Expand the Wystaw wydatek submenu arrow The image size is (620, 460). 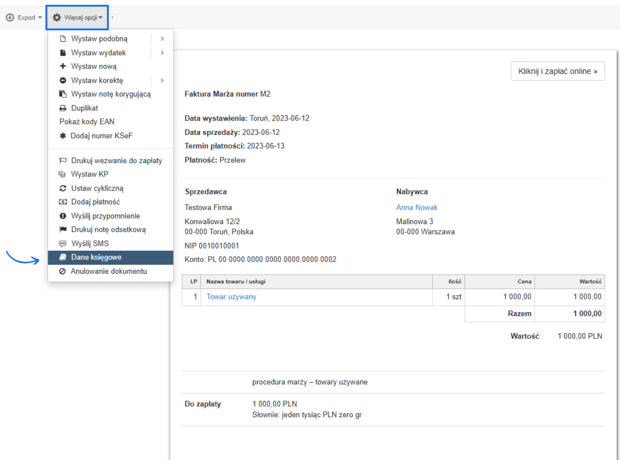pyautogui.click(x=162, y=53)
